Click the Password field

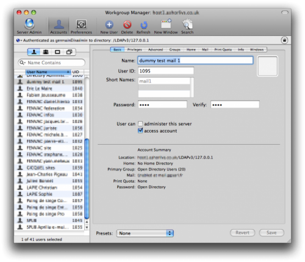coord(162,104)
